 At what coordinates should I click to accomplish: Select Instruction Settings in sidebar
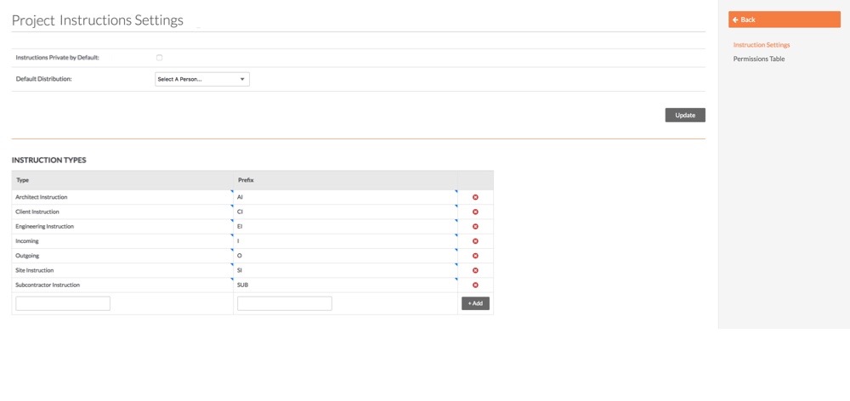point(761,45)
